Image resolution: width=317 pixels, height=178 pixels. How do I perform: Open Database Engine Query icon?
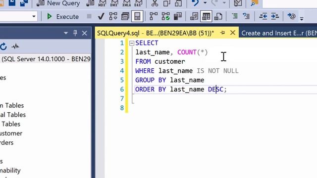pyautogui.click(x=90, y=3)
